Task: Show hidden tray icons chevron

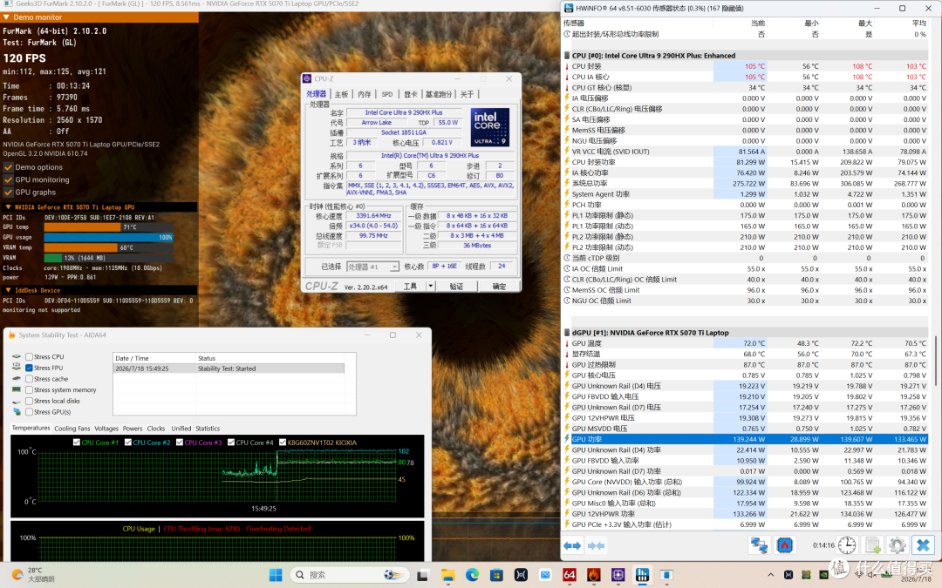Action: coord(771,575)
